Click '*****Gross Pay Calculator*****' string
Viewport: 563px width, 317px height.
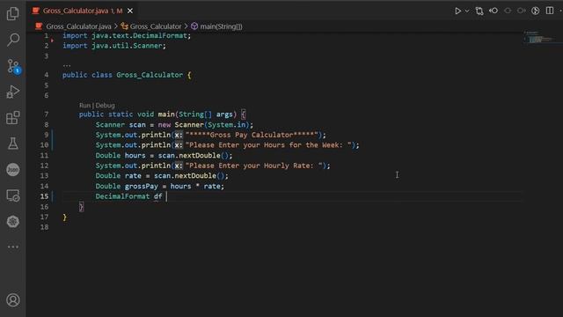(x=252, y=135)
